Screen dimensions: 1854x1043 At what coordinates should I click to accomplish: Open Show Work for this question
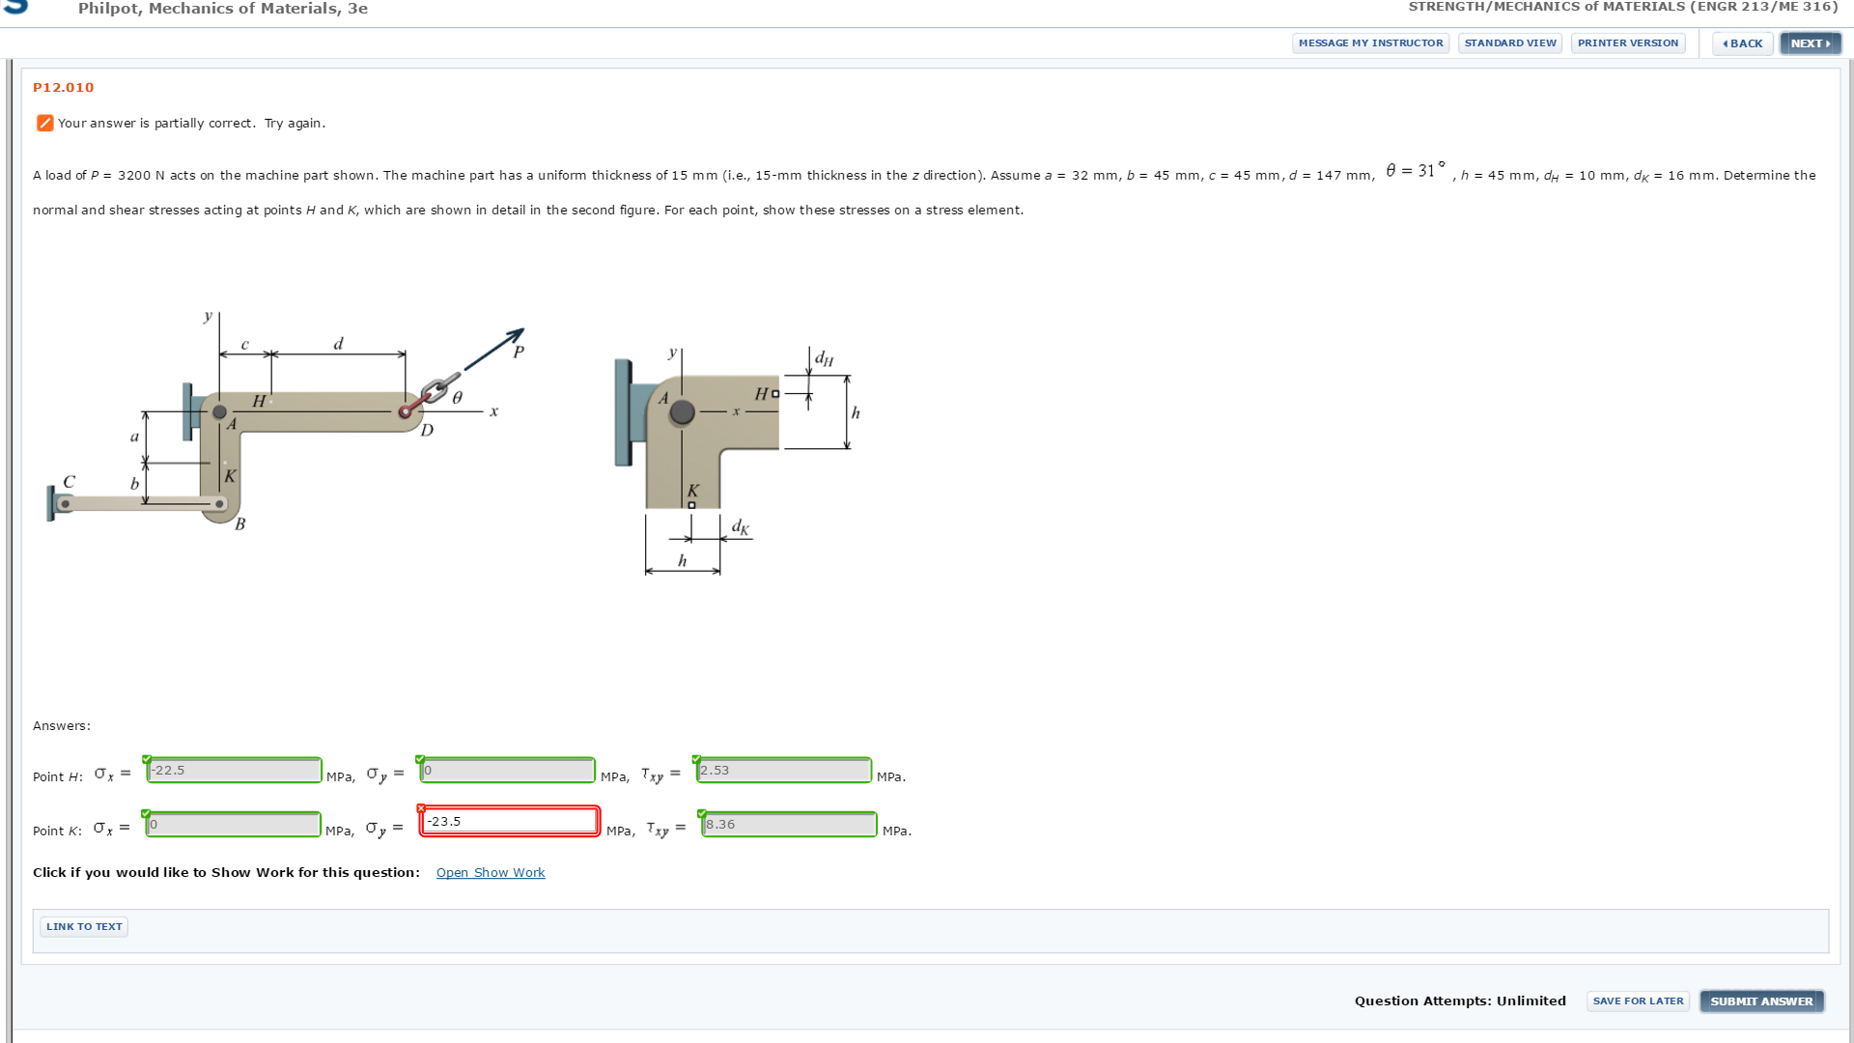[x=491, y=872]
